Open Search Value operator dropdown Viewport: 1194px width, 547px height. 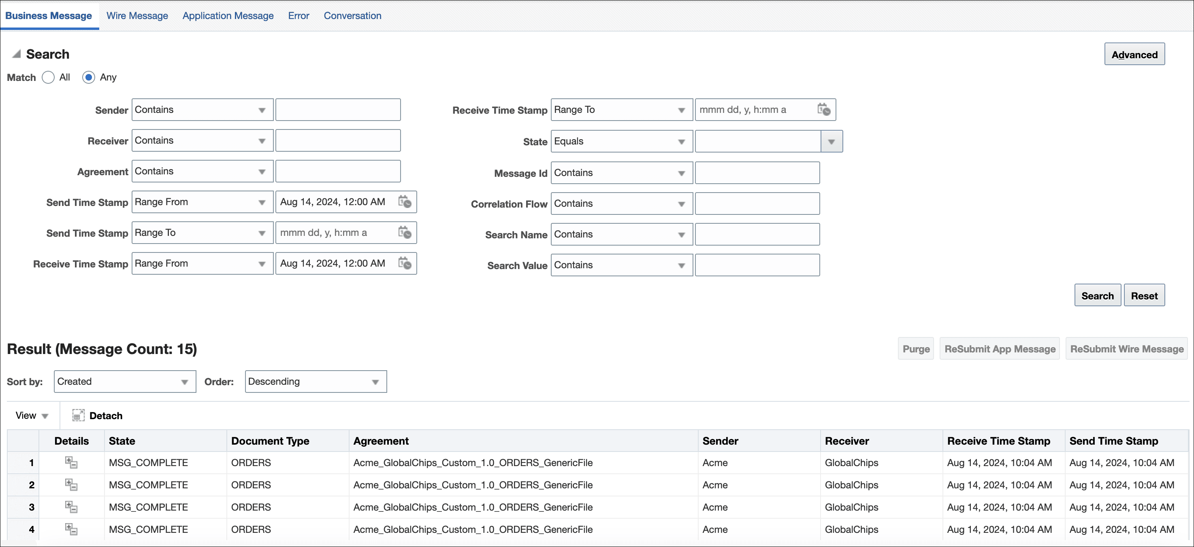622,265
